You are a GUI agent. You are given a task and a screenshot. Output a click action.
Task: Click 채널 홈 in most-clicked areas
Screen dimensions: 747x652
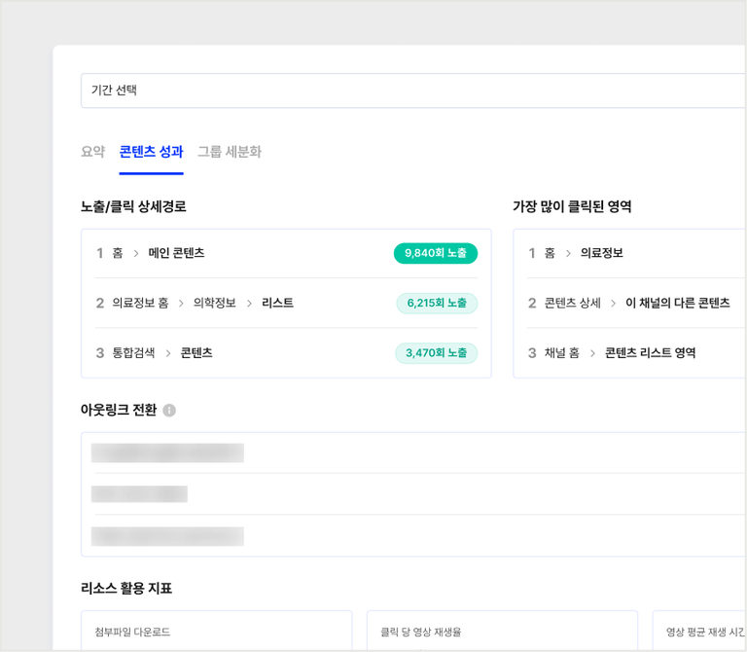coord(562,353)
